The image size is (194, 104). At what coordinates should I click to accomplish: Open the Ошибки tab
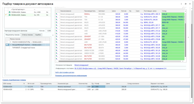coord(38,35)
